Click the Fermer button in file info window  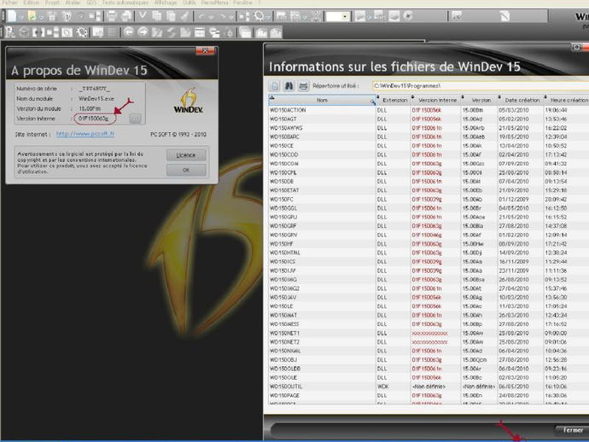point(573,430)
